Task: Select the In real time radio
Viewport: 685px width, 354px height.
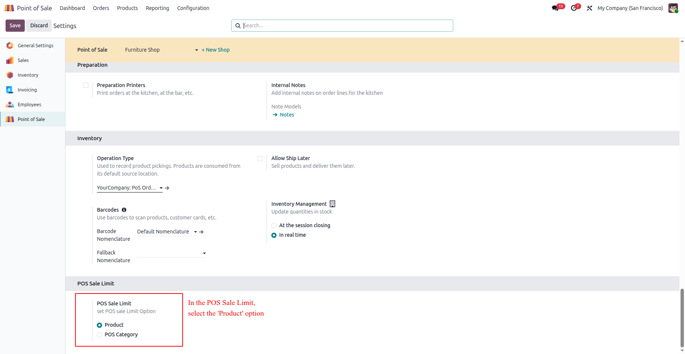Action: pyautogui.click(x=274, y=235)
